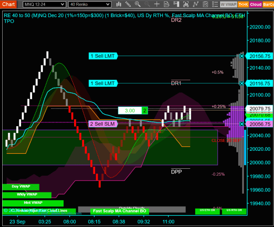This screenshot has height=227, width=274.
Task: Open the 40 Renko interval dropdown
Action: point(90,4)
